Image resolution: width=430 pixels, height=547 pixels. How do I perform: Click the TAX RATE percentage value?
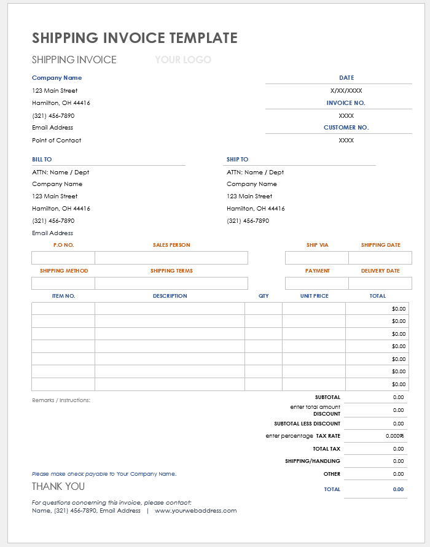tap(395, 436)
